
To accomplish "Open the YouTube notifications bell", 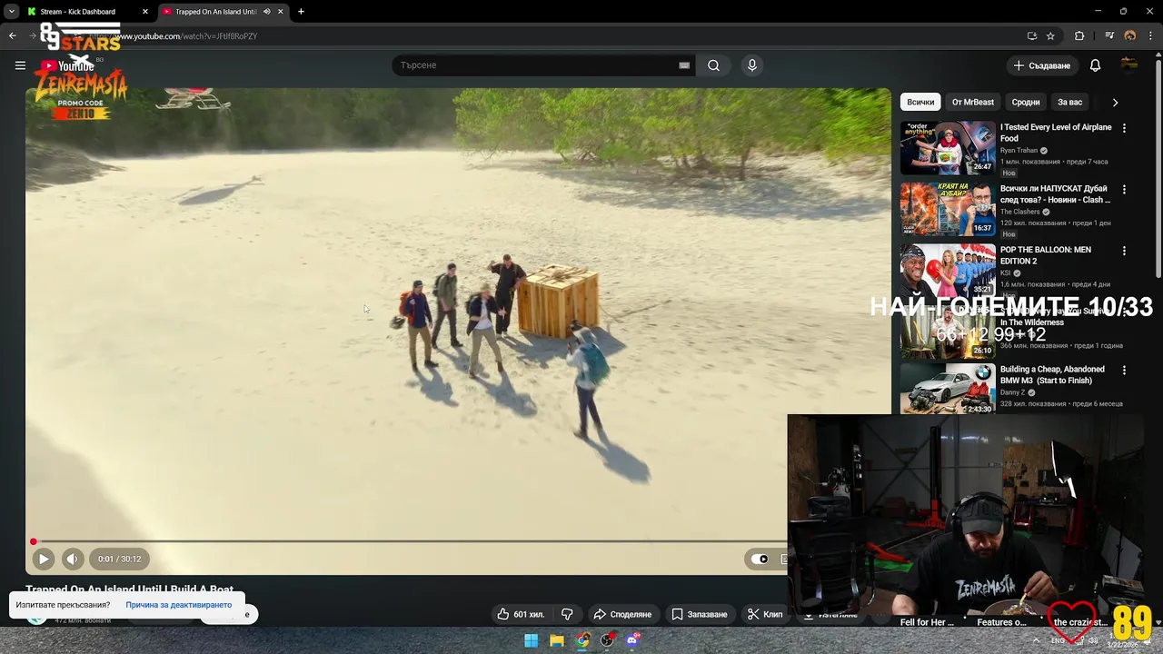I will [x=1095, y=65].
